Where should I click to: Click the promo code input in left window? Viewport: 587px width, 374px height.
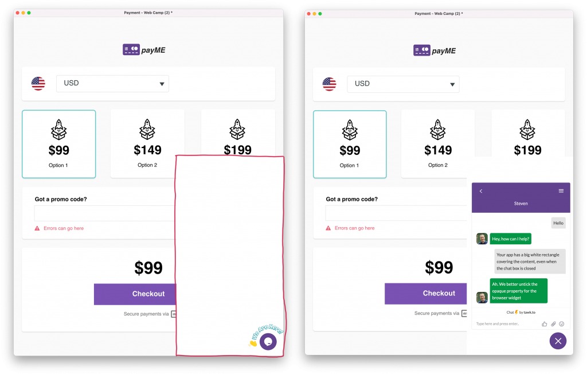coord(105,213)
